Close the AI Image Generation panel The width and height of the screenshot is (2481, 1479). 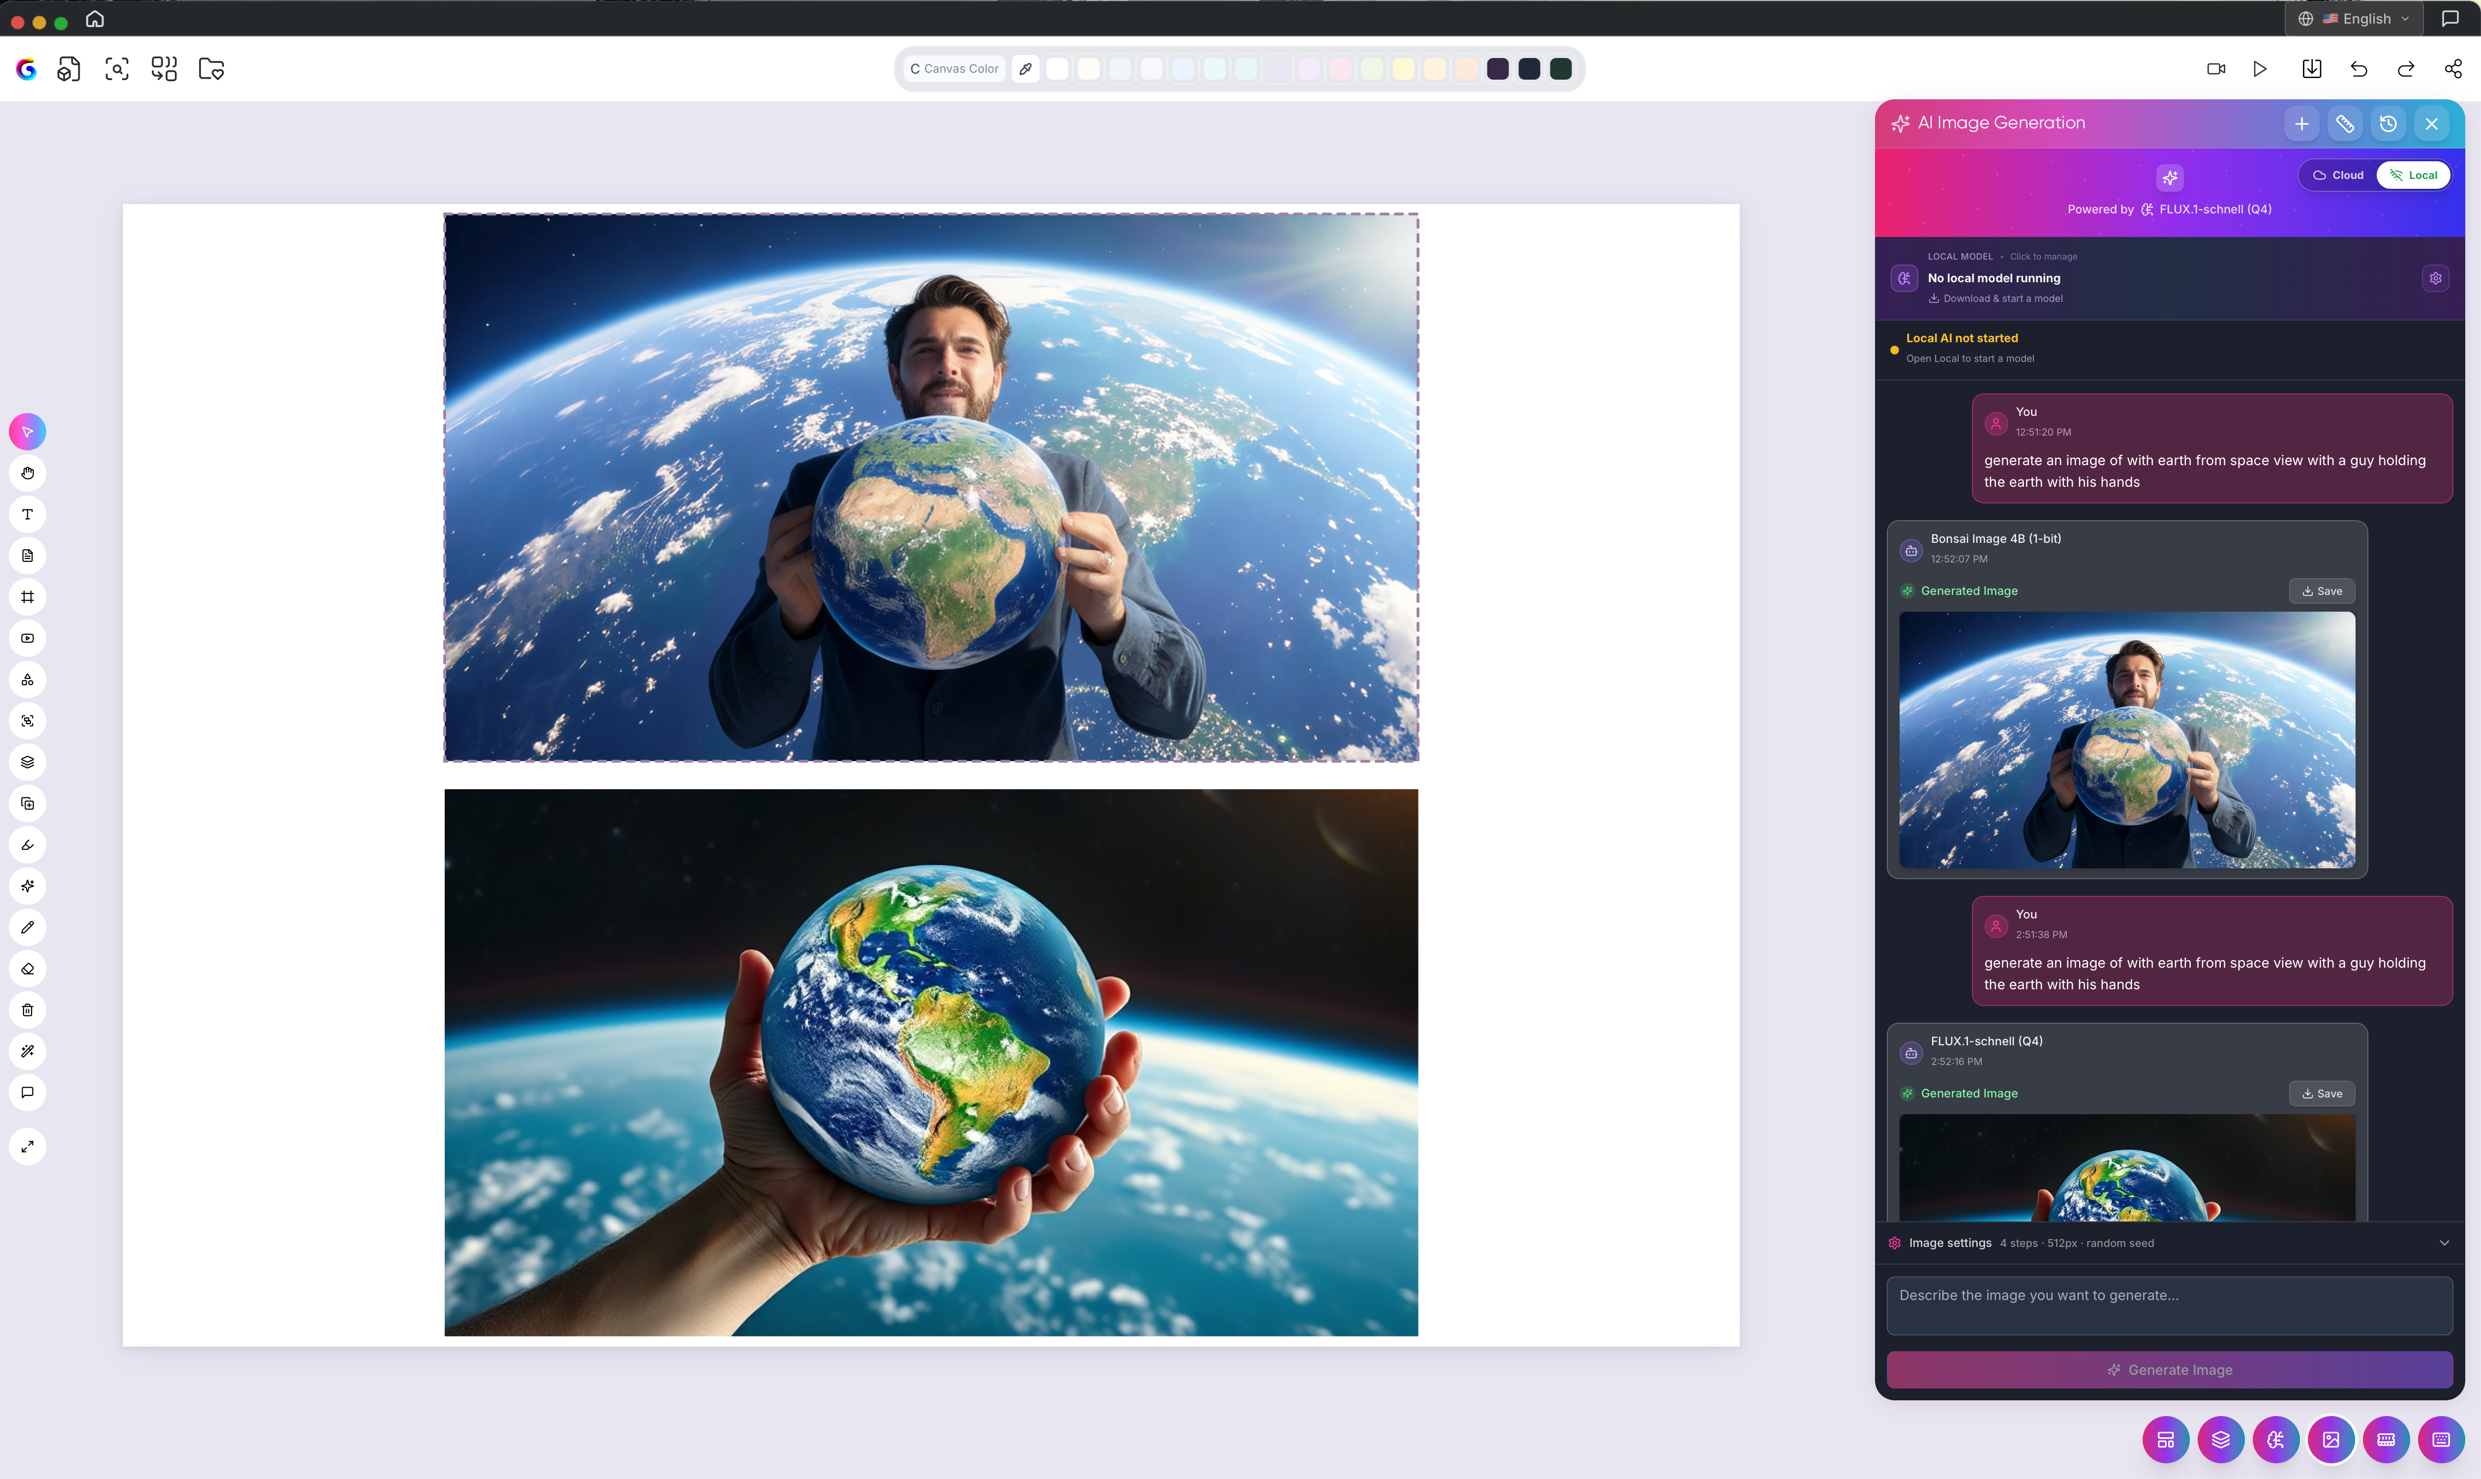pyautogui.click(x=2433, y=123)
